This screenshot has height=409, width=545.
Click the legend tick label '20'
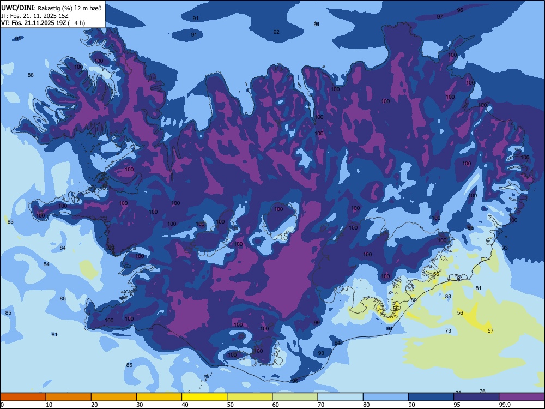[x=94, y=405]
